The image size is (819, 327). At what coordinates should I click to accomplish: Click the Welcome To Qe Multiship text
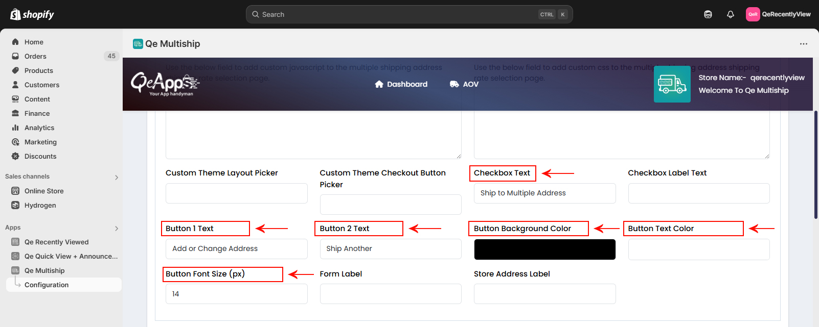pyautogui.click(x=743, y=90)
